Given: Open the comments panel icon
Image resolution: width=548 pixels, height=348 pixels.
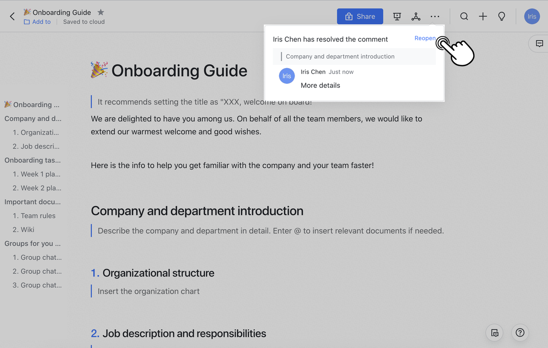Looking at the screenshot, I should click(x=539, y=44).
